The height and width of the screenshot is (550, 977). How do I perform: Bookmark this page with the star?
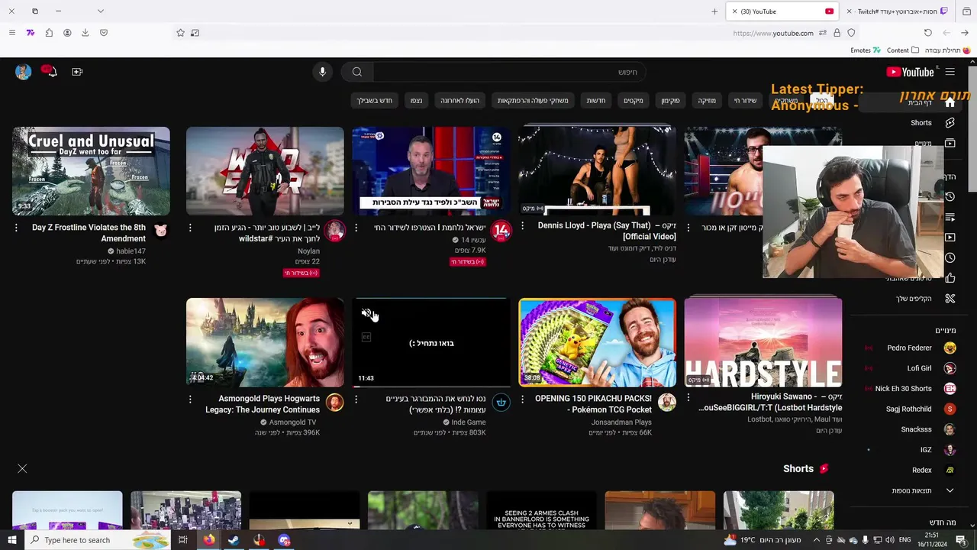(x=180, y=33)
